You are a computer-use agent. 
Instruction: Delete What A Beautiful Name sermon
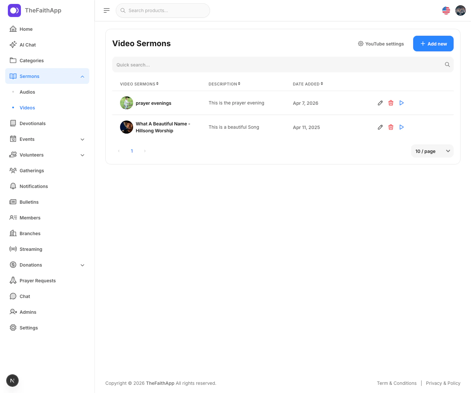391,127
